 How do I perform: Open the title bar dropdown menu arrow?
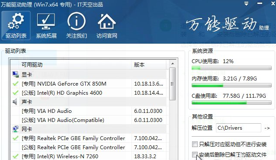(x=247, y=3)
